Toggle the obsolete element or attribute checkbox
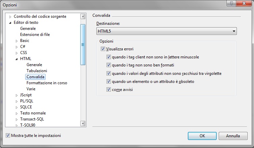The height and width of the screenshot is (148, 254). click(109, 81)
